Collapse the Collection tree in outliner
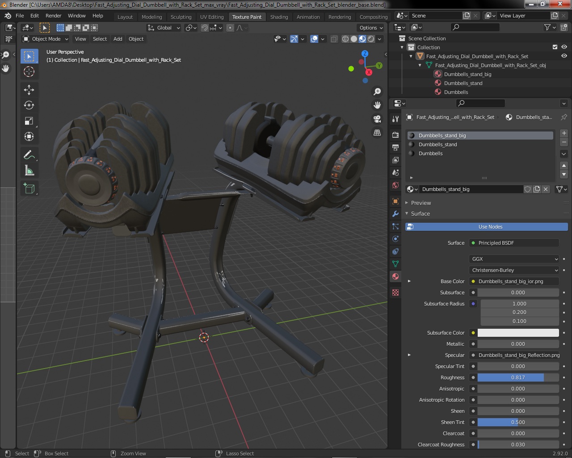This screenshot has height=458, width=572. point(402,47)
